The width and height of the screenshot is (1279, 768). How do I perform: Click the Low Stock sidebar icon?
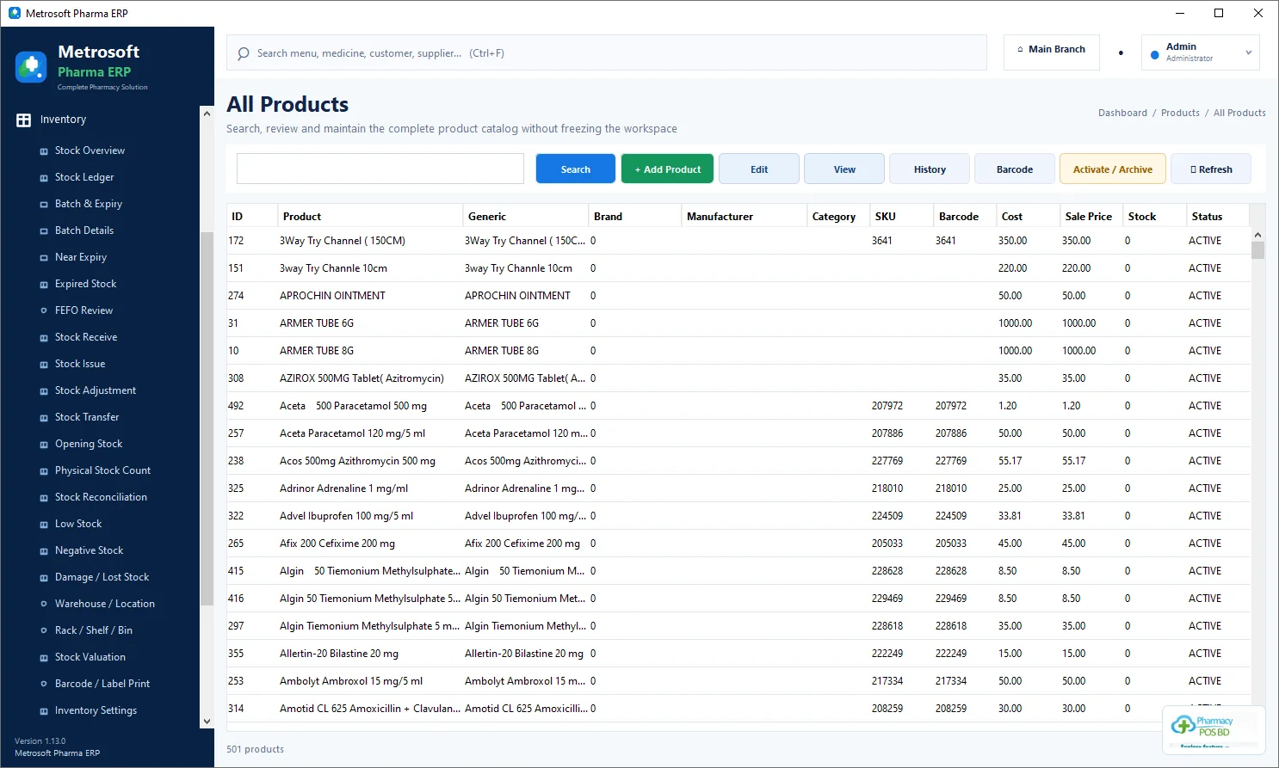(44, 525)
